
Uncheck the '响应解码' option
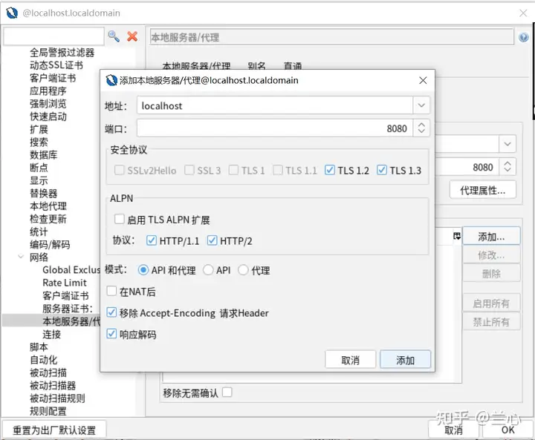[111, 334]
